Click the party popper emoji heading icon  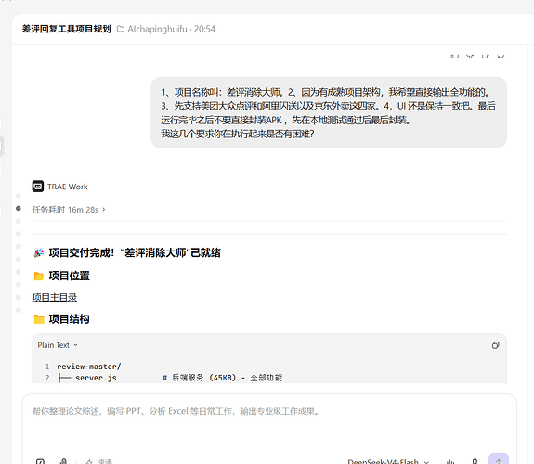pyautogui.click(x=39, y=252)
